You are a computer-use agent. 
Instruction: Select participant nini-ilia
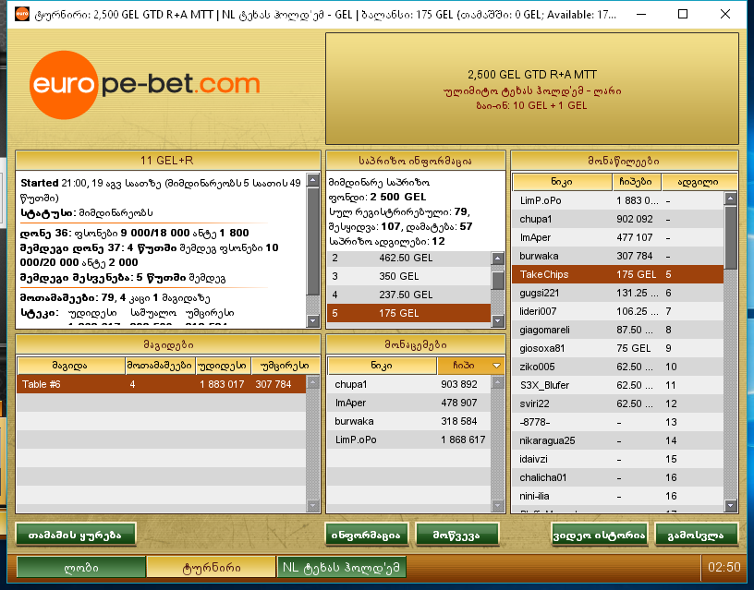coord(618,497)
